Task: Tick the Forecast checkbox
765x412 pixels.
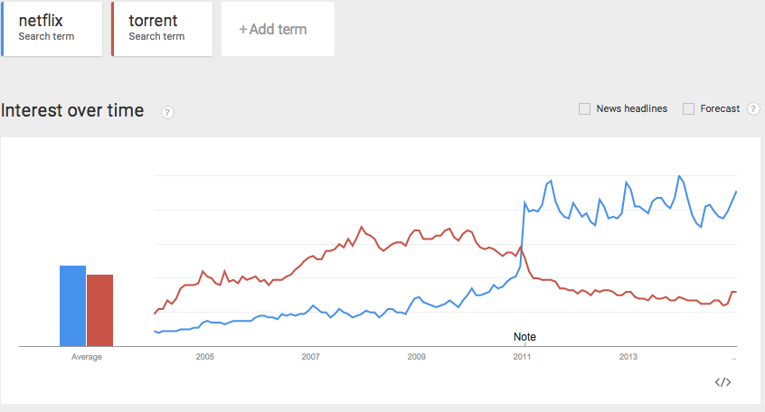Action: click(x=689, y=109)
